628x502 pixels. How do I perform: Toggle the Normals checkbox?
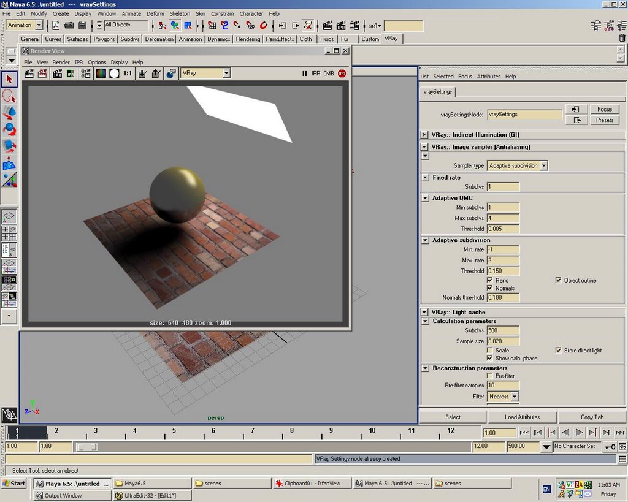click(x=489, y=288)
